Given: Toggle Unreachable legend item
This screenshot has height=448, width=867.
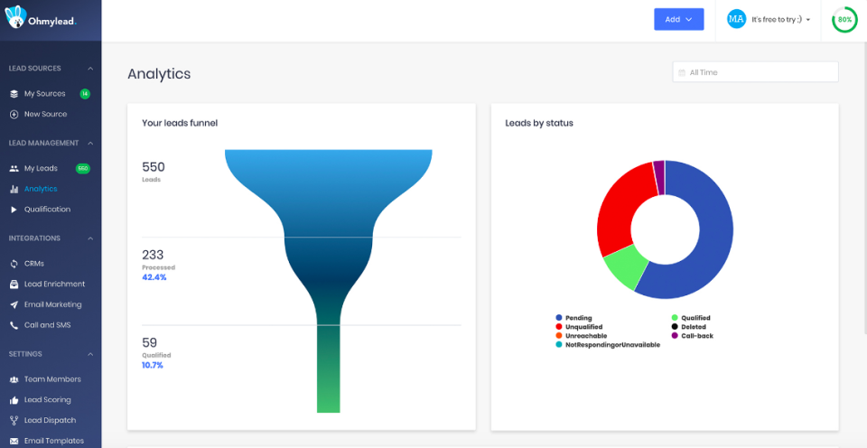Looking at the screenshot, I should 581,336.
